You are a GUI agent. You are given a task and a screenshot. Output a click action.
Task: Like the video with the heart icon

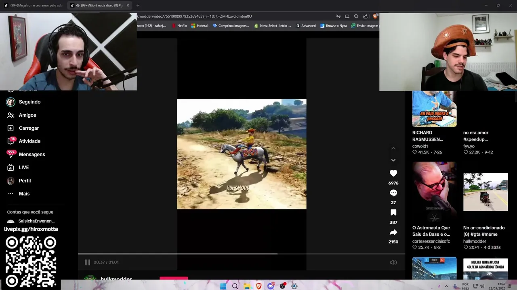coord(393,173)
